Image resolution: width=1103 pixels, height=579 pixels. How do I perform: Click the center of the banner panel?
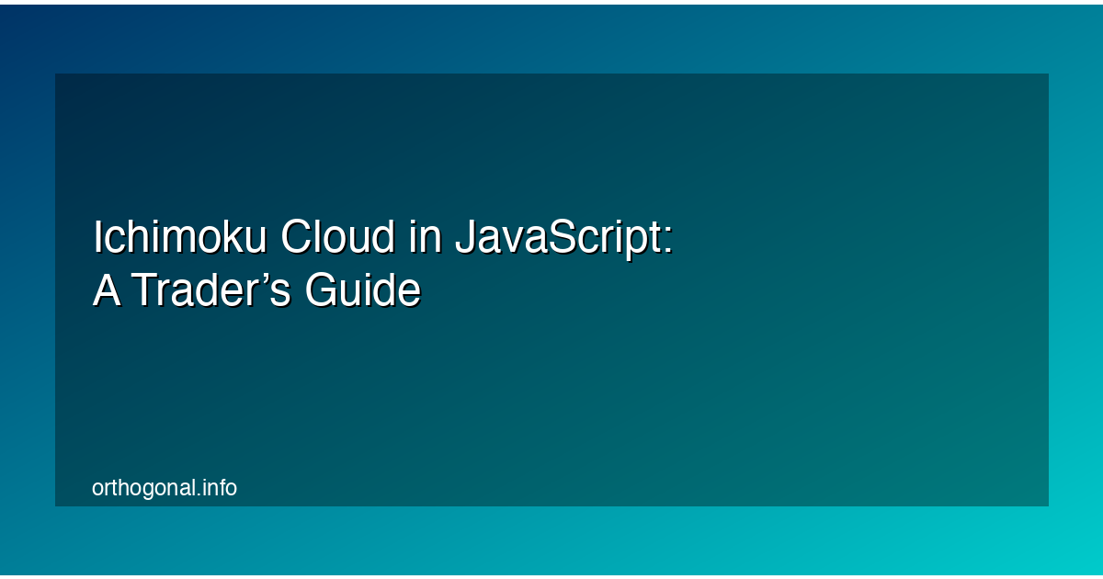click(551, 289)
